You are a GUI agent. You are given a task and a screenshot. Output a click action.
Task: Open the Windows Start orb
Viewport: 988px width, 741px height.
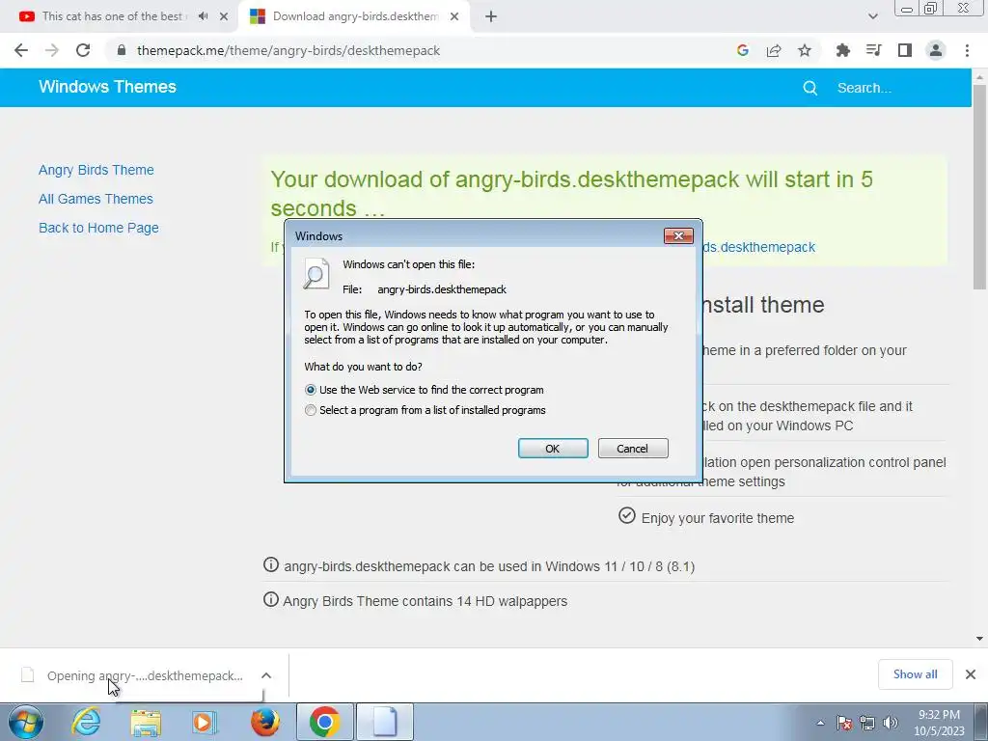[25, 722]
